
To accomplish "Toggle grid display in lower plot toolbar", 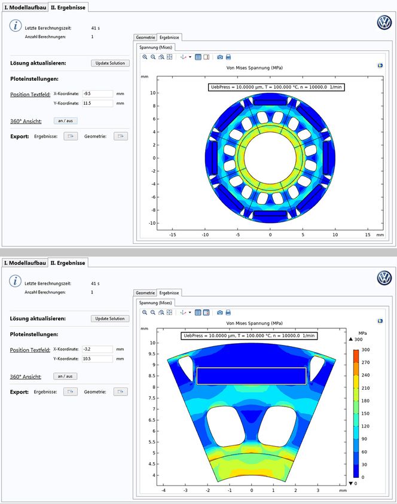I will (198, 312).
